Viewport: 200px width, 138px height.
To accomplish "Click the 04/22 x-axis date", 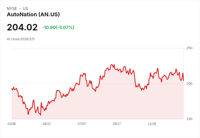I will pyautogui.click(x=47, y=124).
